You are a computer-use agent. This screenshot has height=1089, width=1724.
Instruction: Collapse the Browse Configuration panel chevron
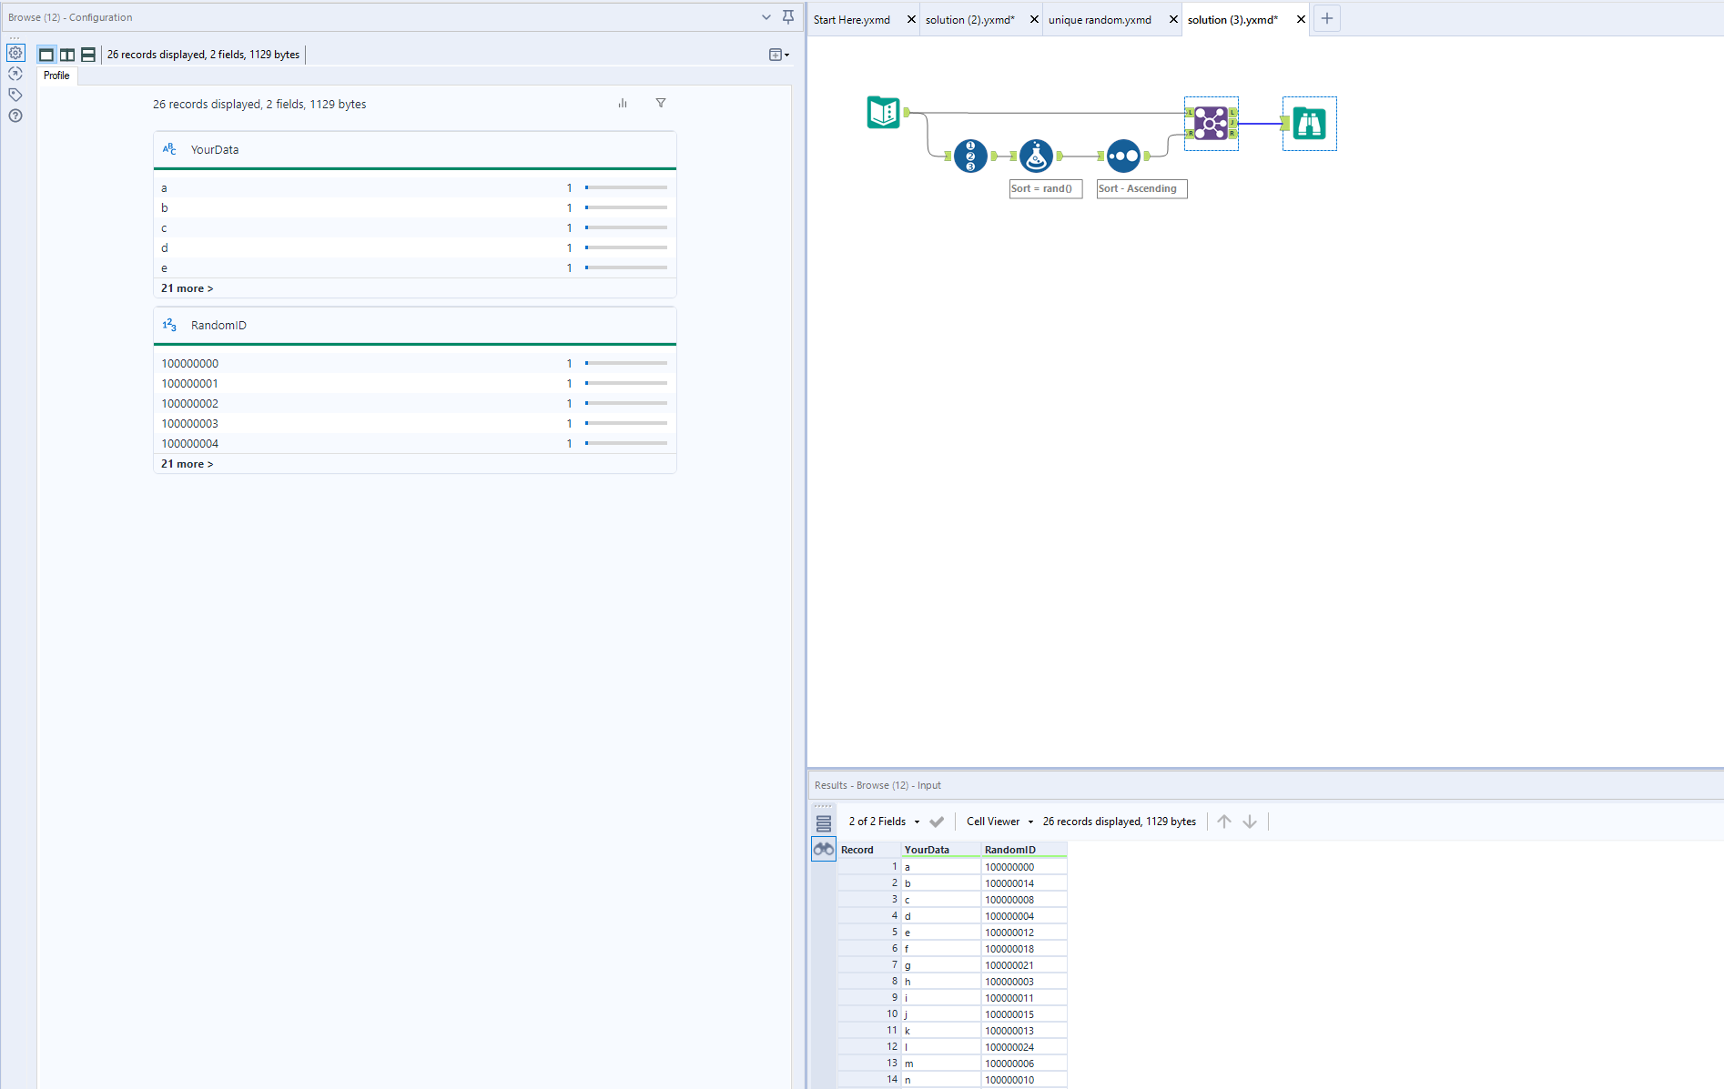(x=766, y=16)
